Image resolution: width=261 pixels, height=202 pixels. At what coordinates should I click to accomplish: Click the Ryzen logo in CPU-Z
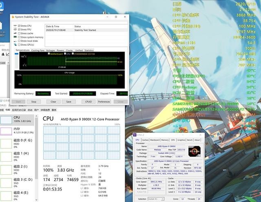click(x=195, y=151)
